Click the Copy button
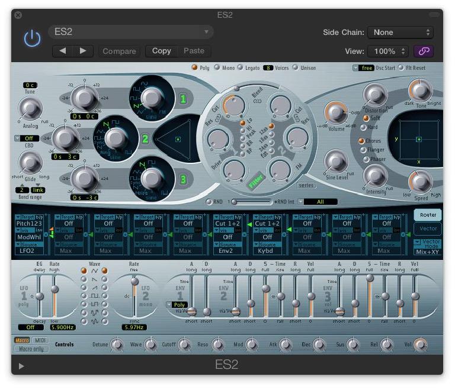455x389 pixels. (x=161, y=51)
